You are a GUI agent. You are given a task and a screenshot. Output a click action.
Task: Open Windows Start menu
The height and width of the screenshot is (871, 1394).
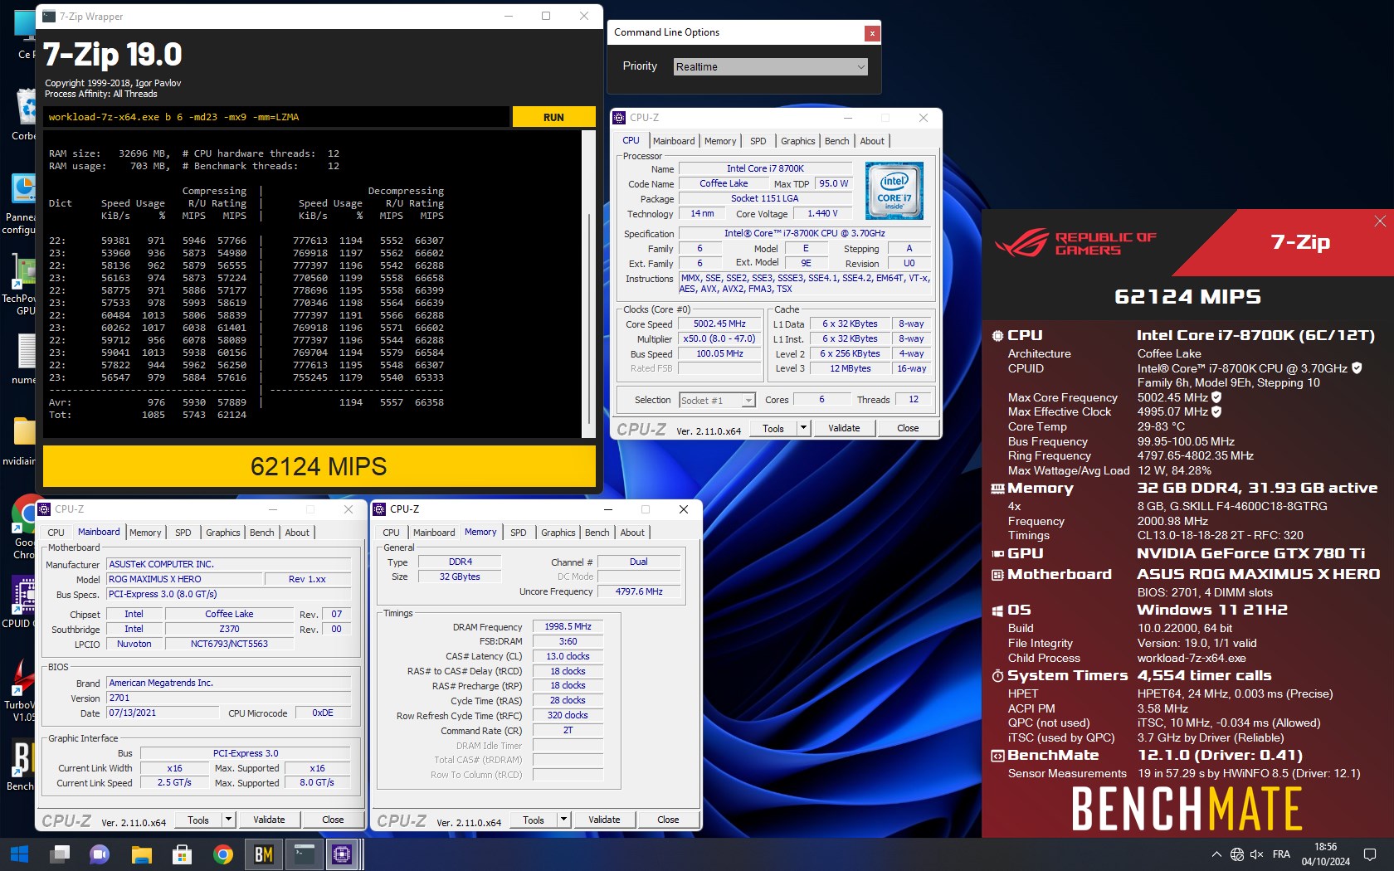(19, 854)
